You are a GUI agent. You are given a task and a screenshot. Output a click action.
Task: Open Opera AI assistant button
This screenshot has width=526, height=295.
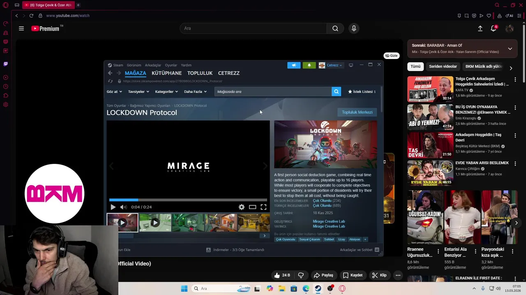point(510,16)
